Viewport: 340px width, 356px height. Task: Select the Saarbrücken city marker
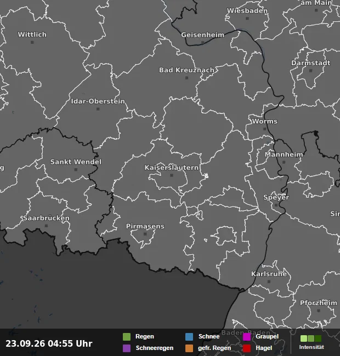[47, 226]
